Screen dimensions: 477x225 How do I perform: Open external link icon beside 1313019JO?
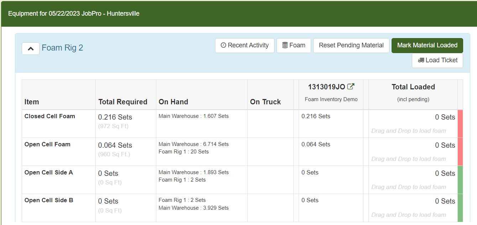coord(351,87)
